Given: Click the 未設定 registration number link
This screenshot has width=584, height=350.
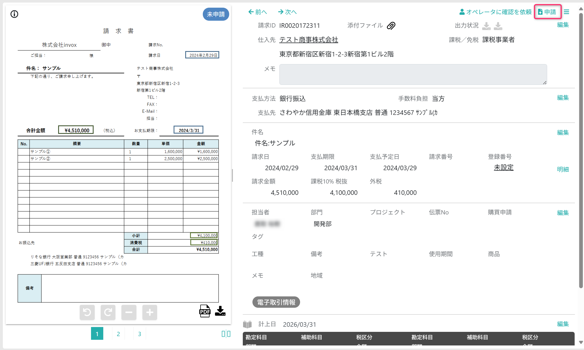Looking at the screenshot, I should 503,168.
